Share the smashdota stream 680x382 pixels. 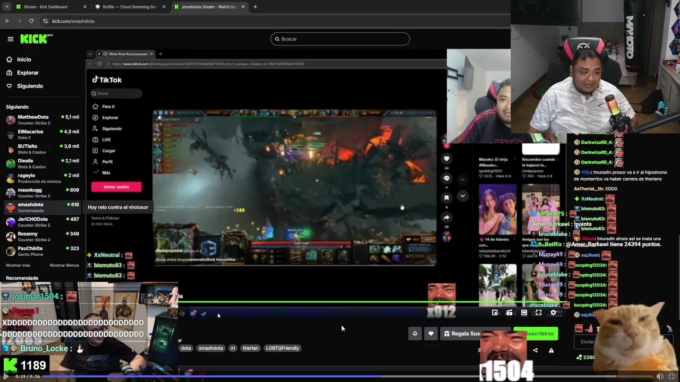535,350
